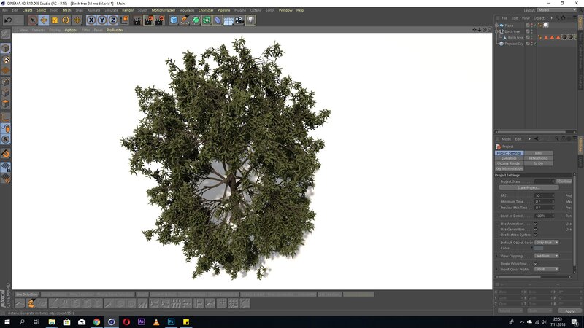Add a Cube primitive object

pos(174,20)
